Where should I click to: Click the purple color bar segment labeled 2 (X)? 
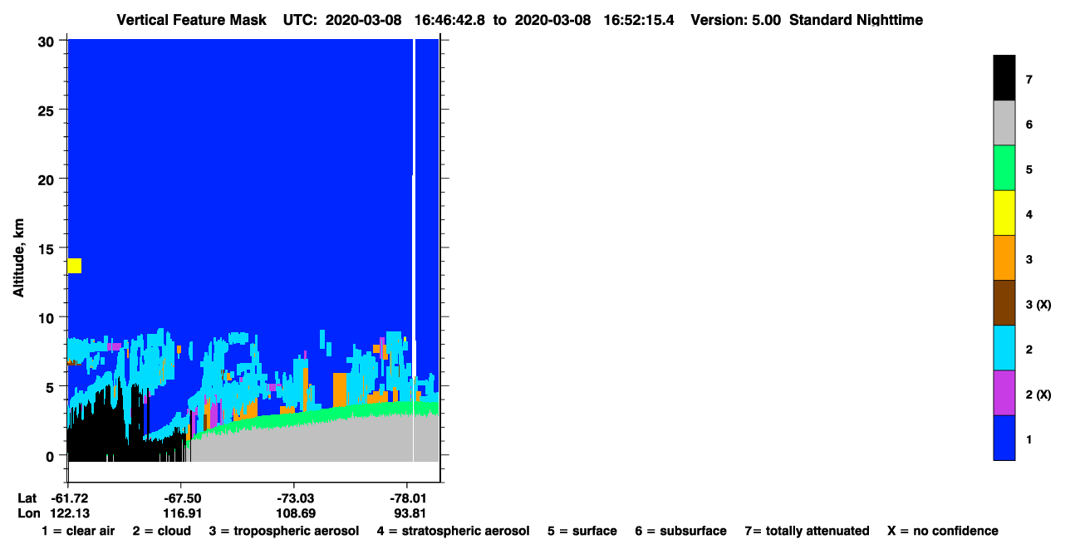1004,392
